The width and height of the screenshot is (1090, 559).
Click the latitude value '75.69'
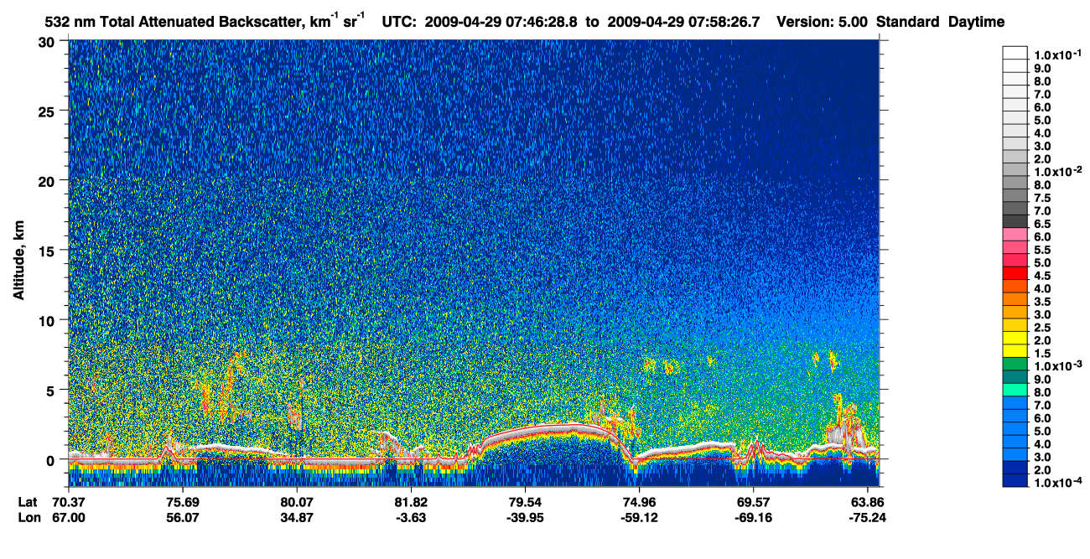click(x=183, y=502)
